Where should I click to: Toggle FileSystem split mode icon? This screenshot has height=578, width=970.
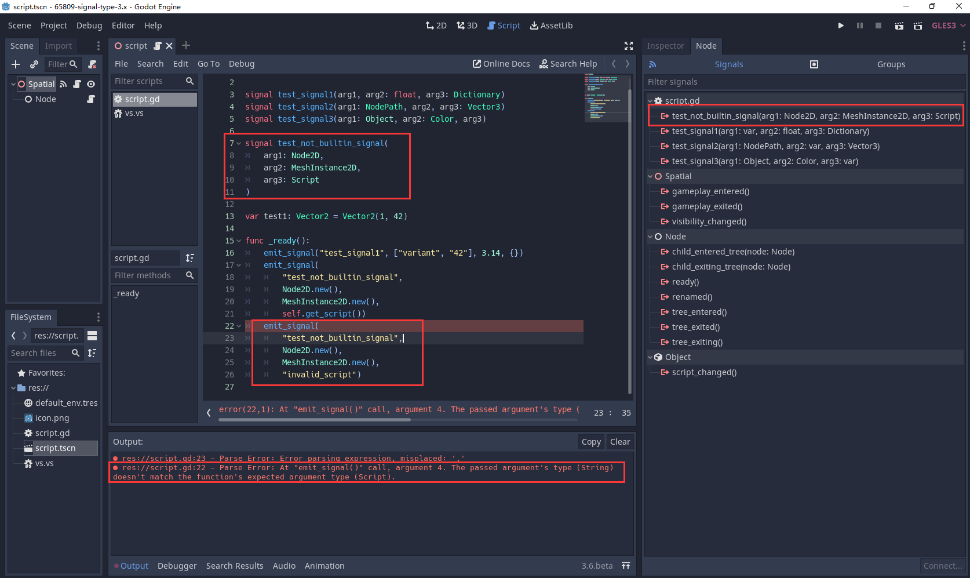(x=92, y=336)
